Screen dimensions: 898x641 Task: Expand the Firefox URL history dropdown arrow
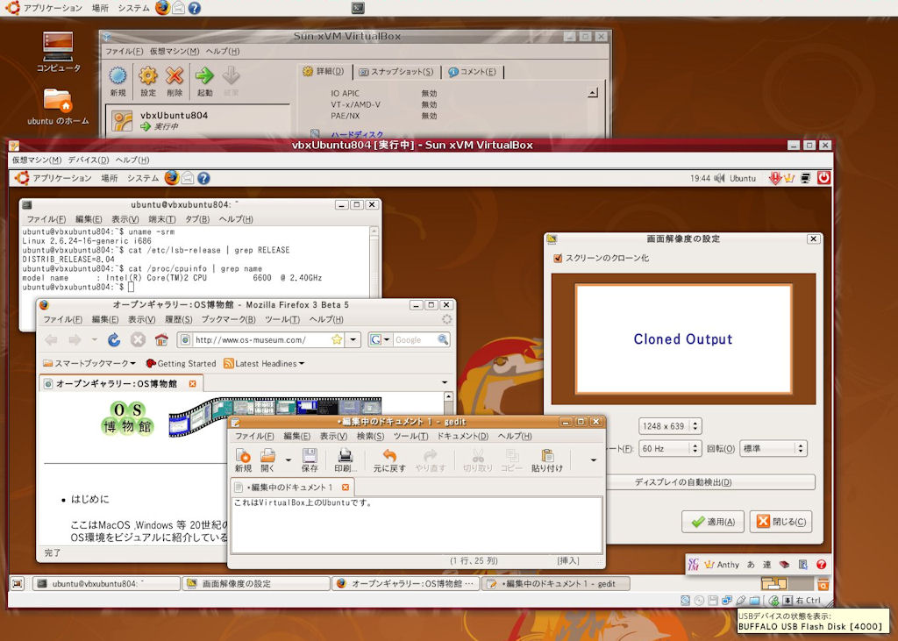tap(353, 339)
